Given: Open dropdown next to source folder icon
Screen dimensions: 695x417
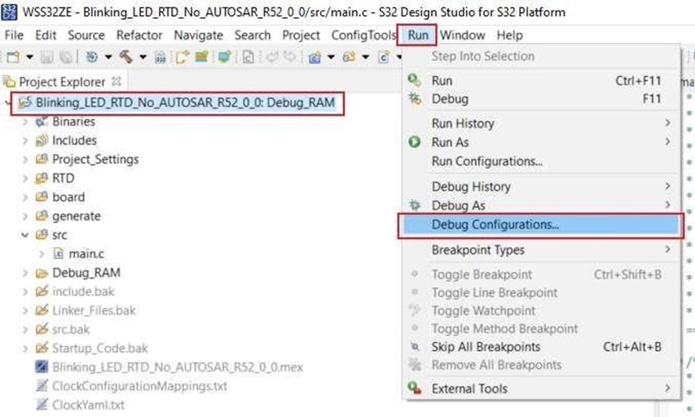Looking at the screenshot, I should coord(365,57).
